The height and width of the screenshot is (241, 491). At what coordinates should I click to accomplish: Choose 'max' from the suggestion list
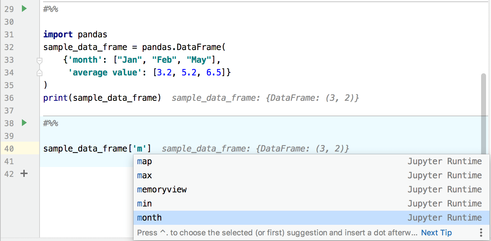(144, 175)
